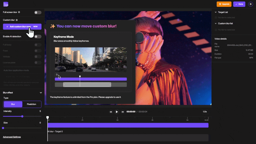
Task: Open the 1.0x playback speed dropdown
Action: tap(205, 112)
